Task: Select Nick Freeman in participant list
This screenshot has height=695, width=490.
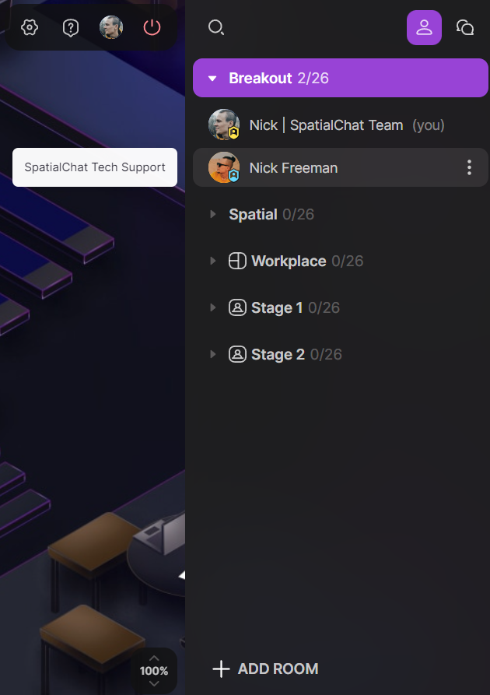Action: (340, 167)
